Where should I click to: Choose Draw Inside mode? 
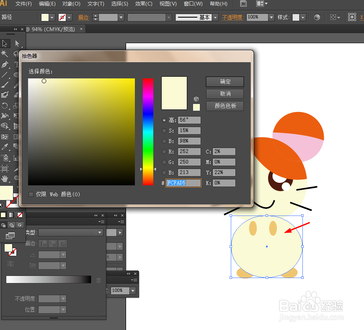coord(20,225)
